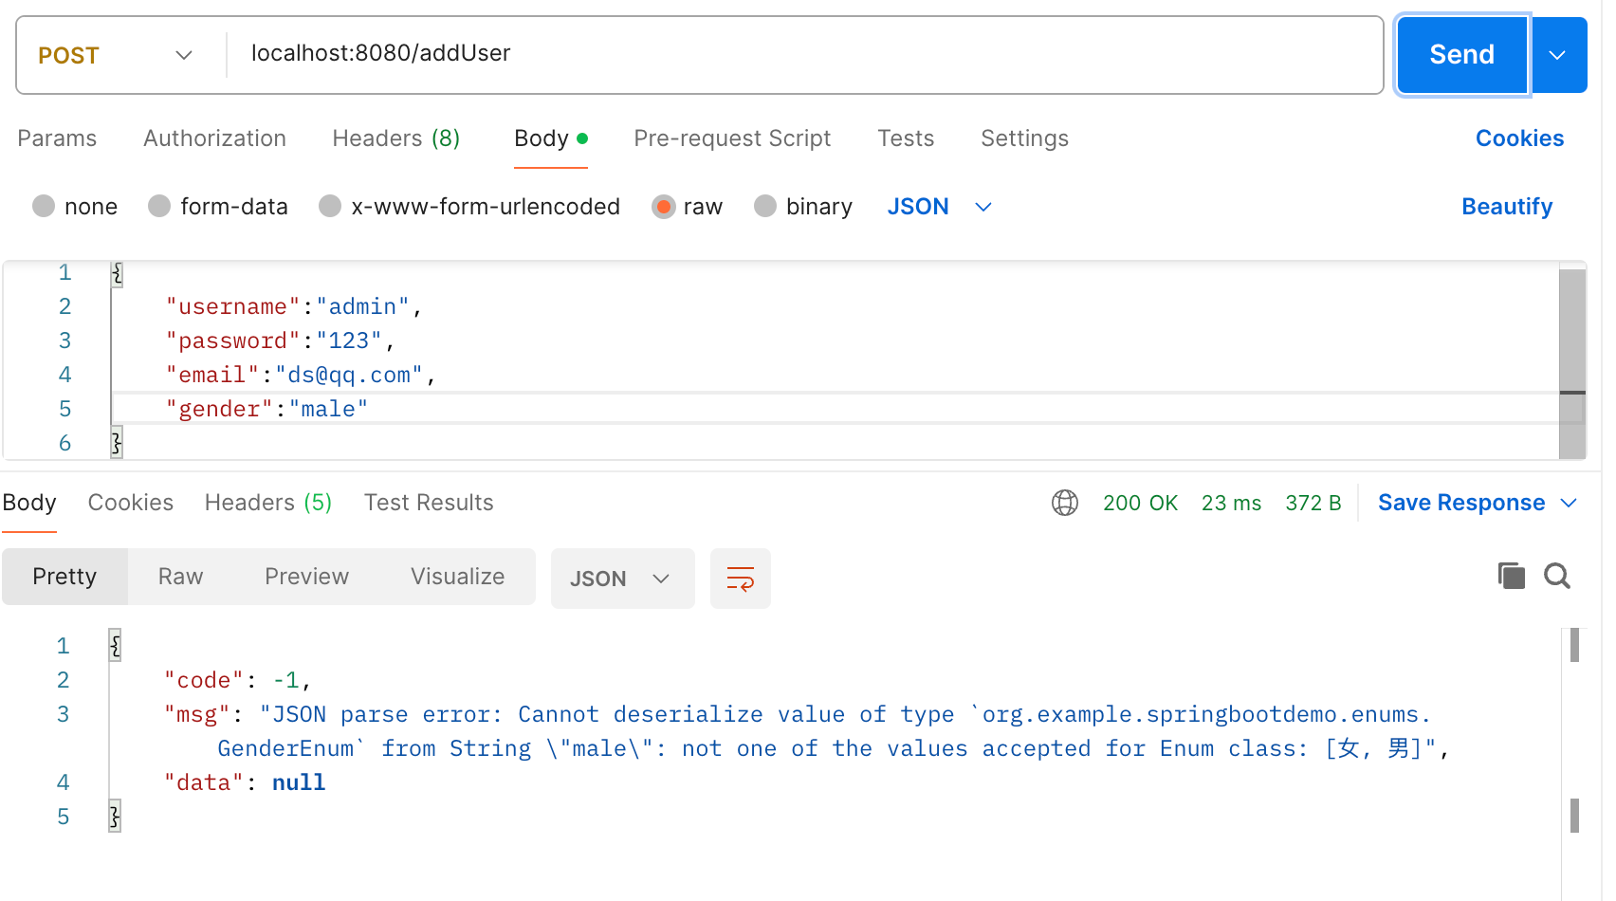Click the Send button
Viewport: 1616px width, 901px height.
point(1461,55)
